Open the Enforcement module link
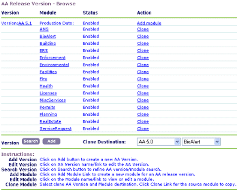The image size is (237, 190). click(x=52, y=58)
